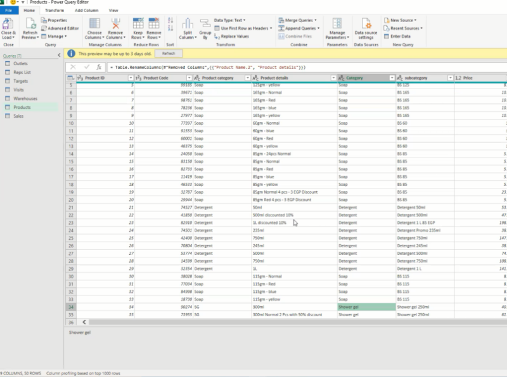
Task: Select the Product category column header
Action: 222,78
